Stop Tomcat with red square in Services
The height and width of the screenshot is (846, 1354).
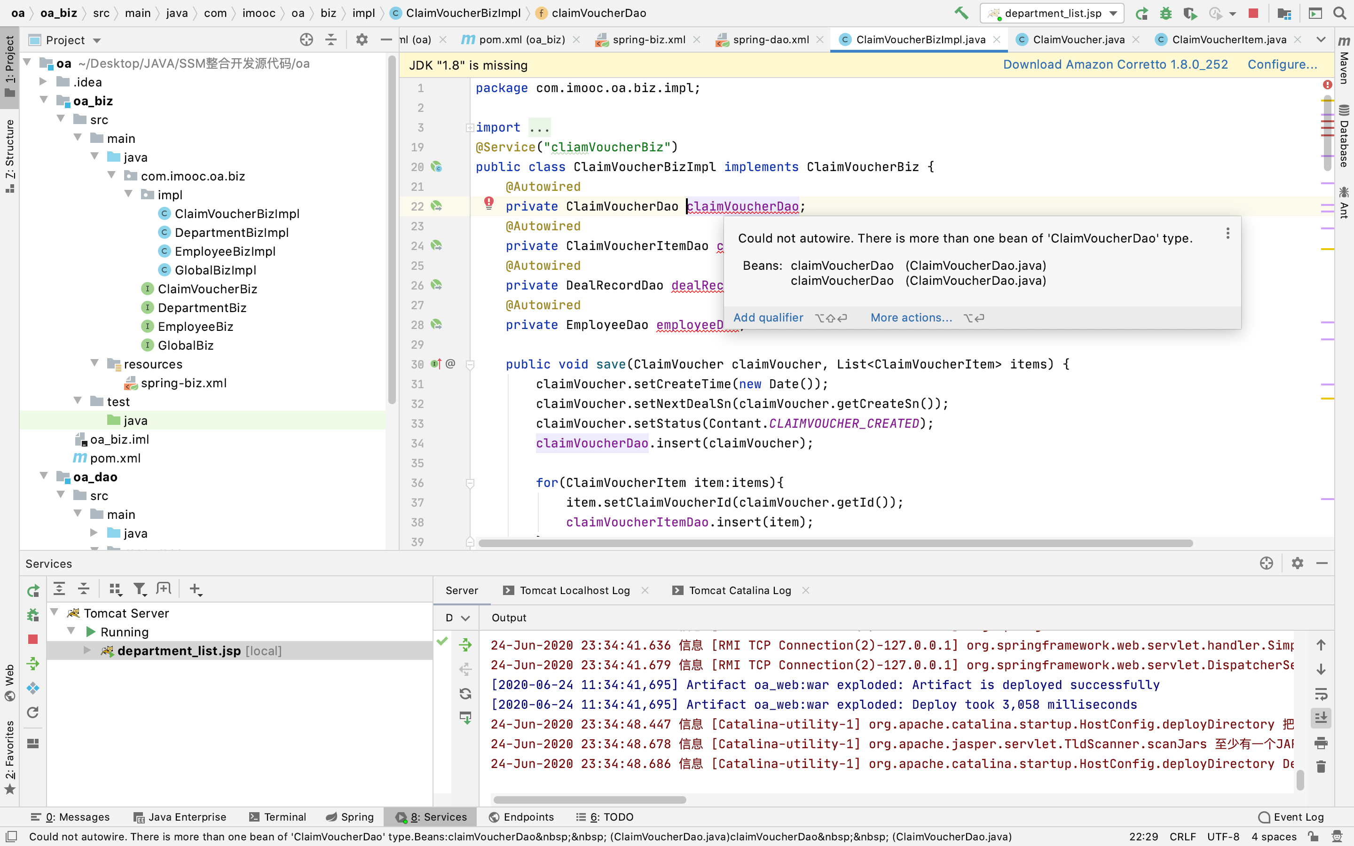(x=33, y=639)
